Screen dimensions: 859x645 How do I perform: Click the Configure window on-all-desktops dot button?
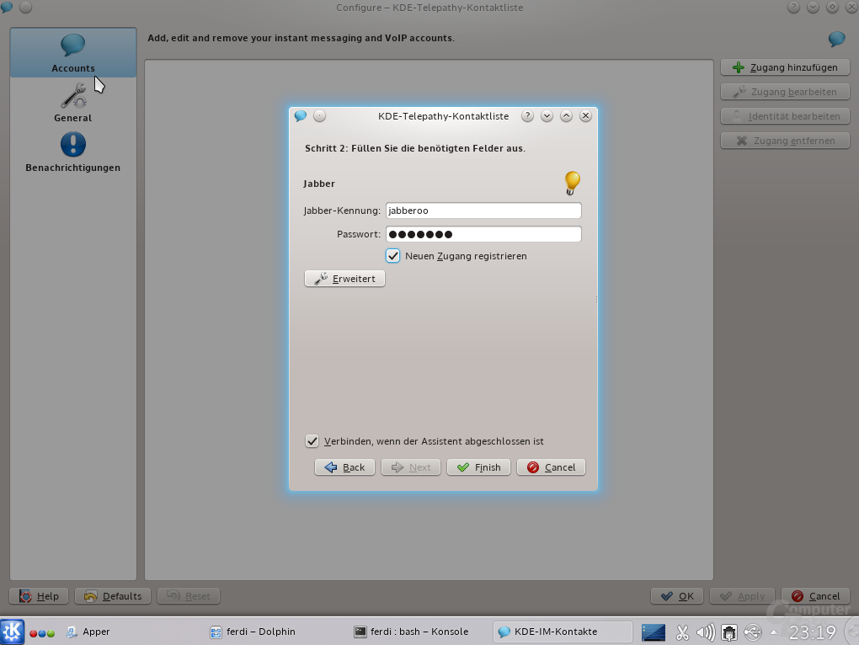(26, 7)
